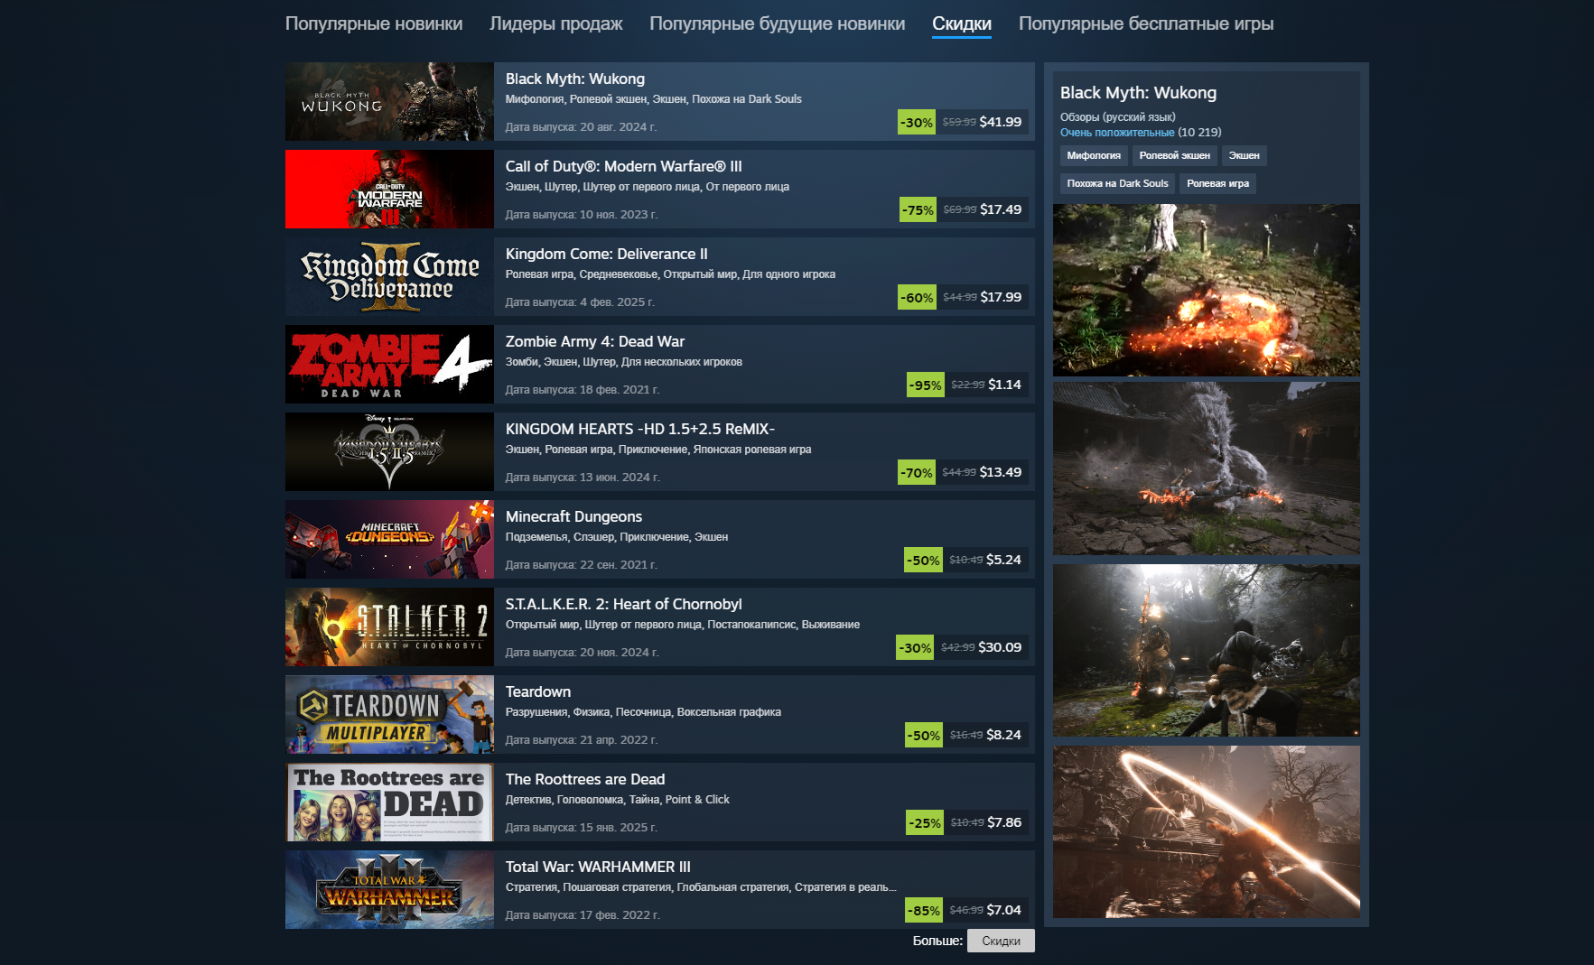Click the Мифология tag button in the preview panel
Image resolution: width=1594 pixels, height=965 pixels.
point(1094,156)
